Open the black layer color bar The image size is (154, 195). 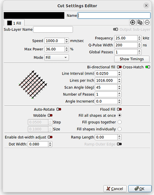[34, 16]
